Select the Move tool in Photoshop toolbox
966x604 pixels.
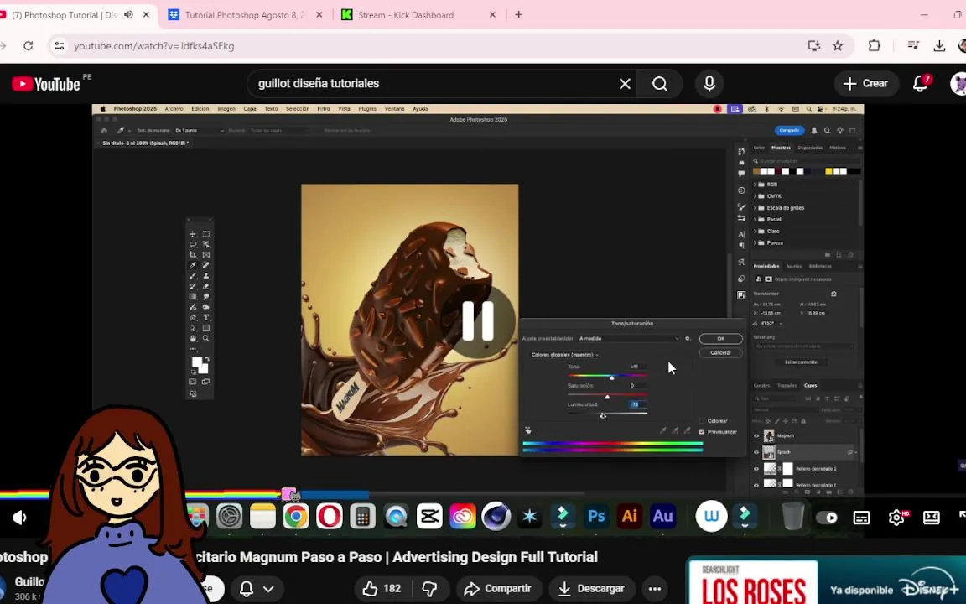[193, 234]
